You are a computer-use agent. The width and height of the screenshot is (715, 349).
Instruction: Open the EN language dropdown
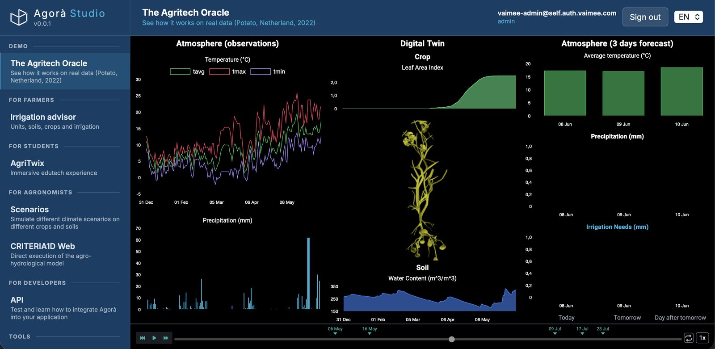pos(689,17)
